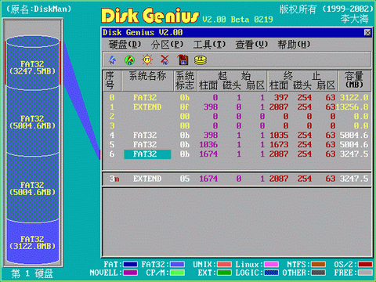Select partition row 0 FAT32
This screenshot has height=282, width=376.
point(237,98)
